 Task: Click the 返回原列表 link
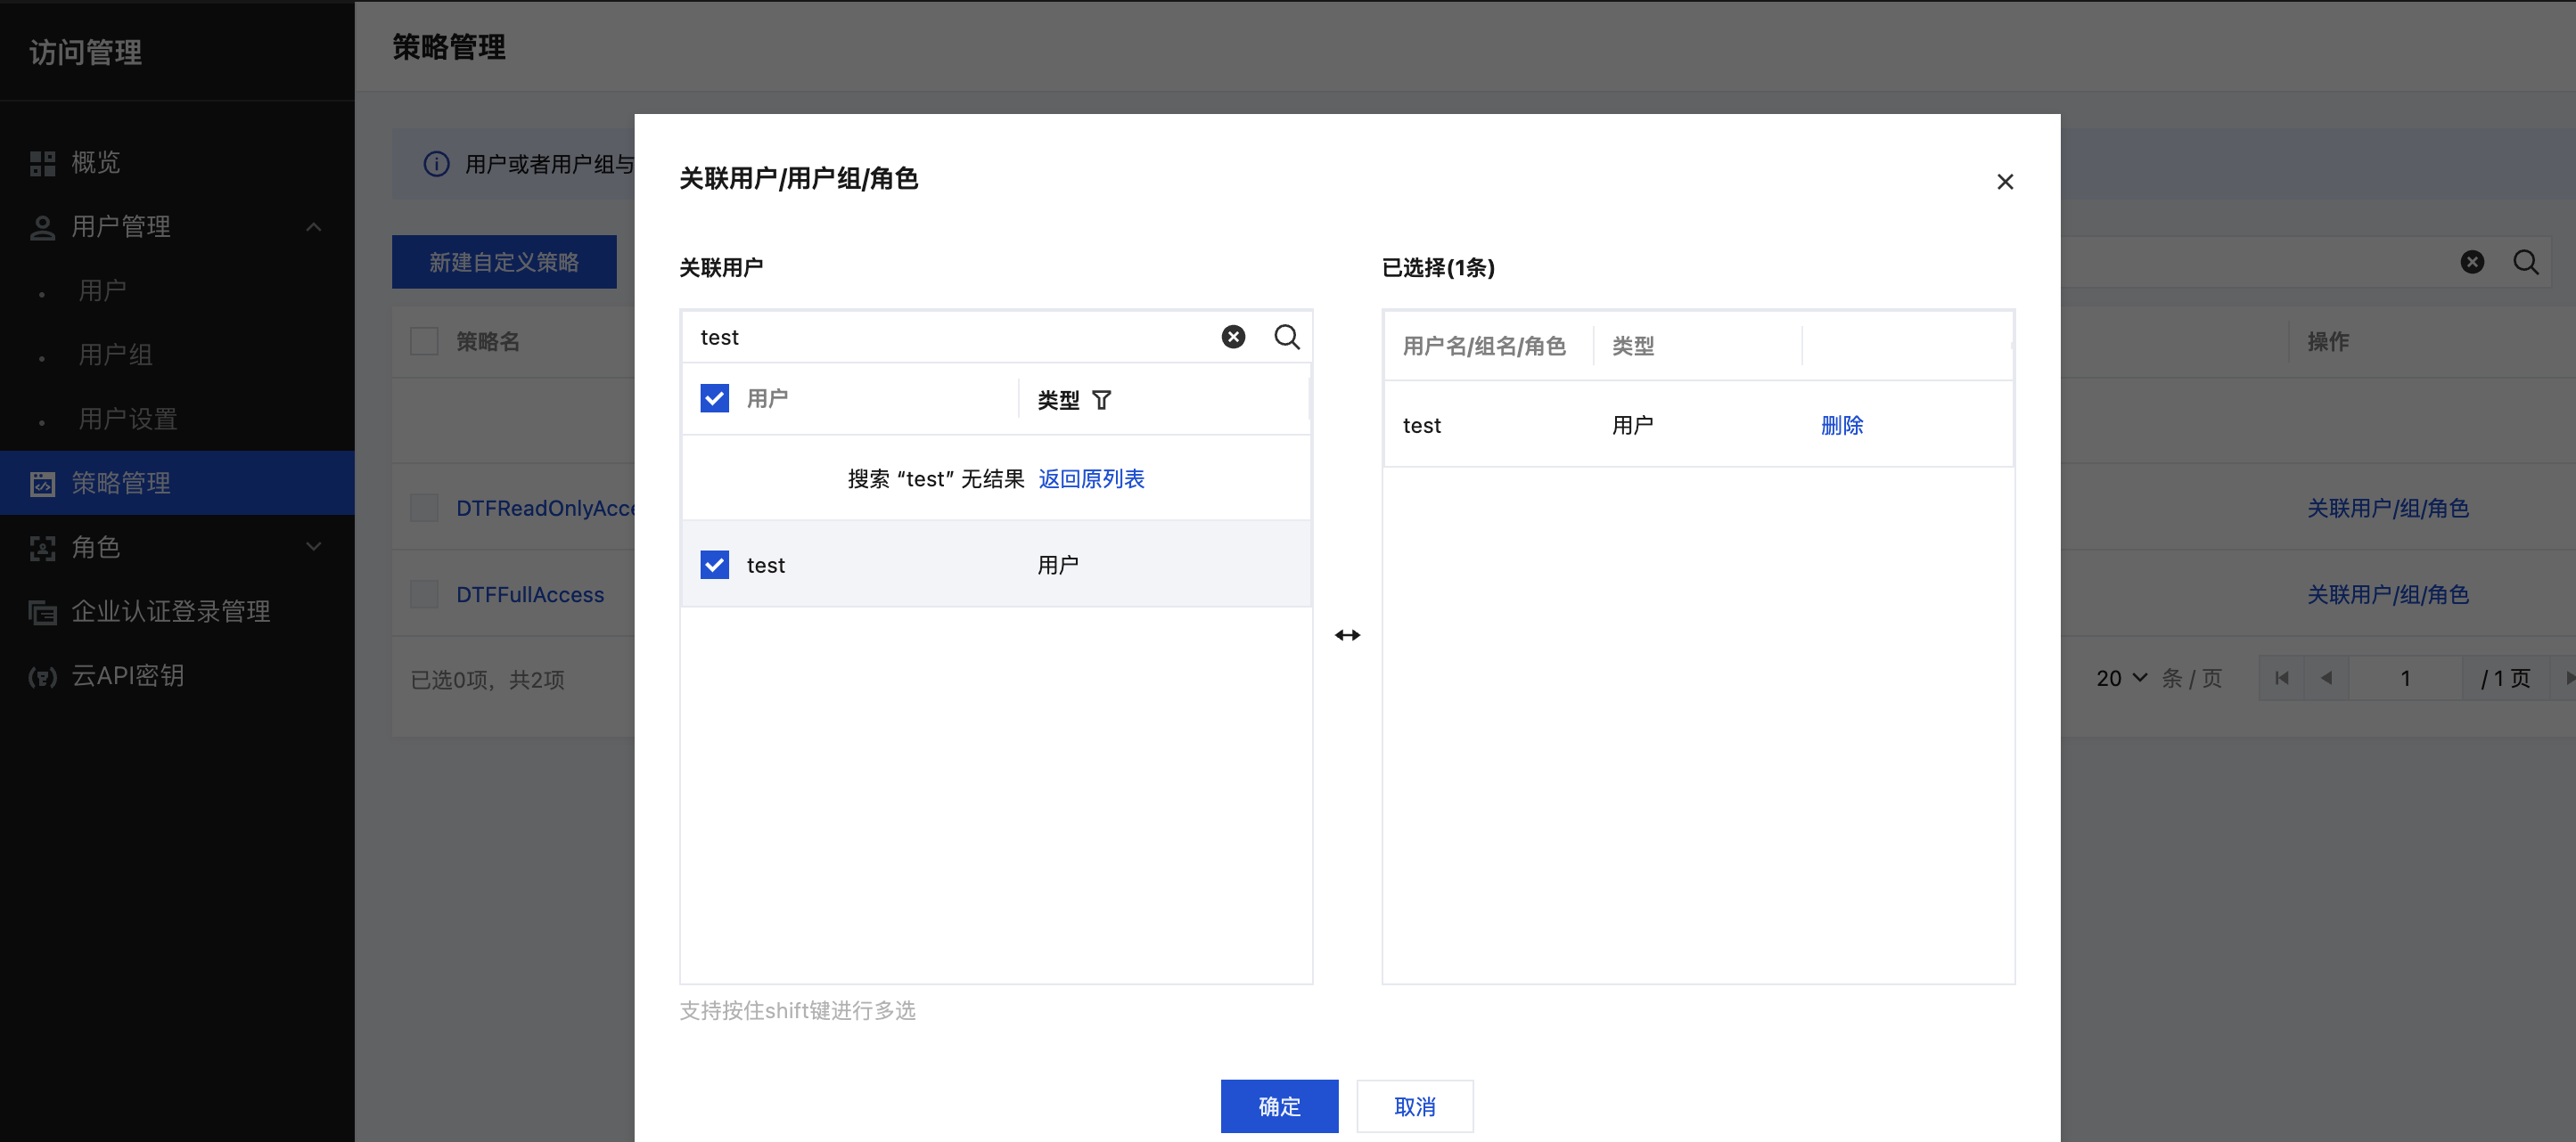1091,478
